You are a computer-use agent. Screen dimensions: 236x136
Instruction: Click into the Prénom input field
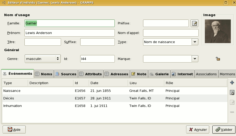[x=69, y=33]
